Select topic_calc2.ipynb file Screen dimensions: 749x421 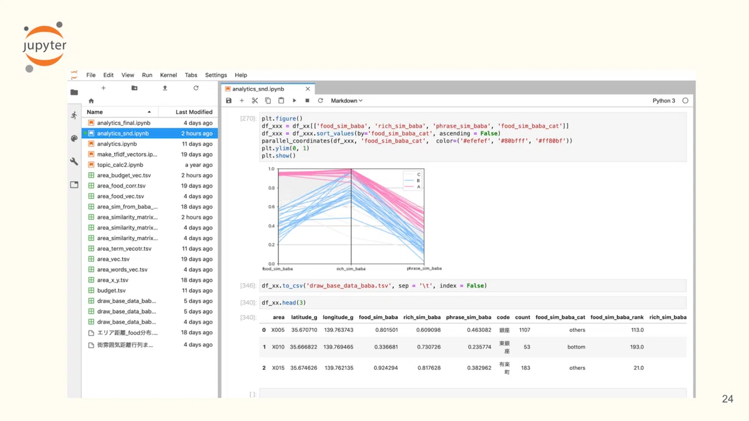click(x=150, y=165)
